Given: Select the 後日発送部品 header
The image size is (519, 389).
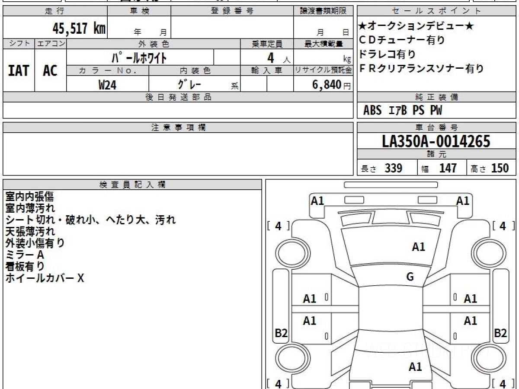Looking at the screenshot, I should pyautogui.click(x=178, y=97).
